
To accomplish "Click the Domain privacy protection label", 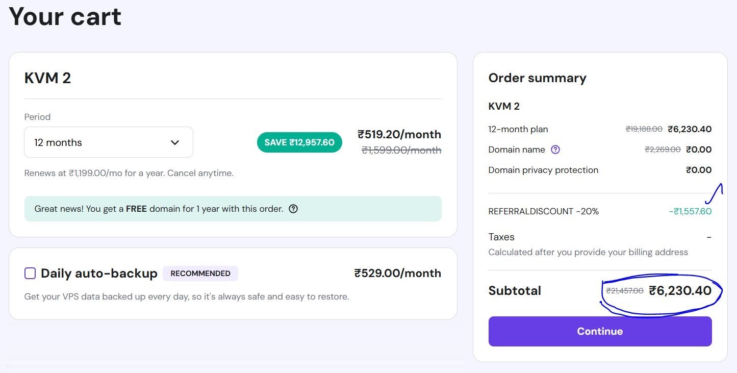I will (543, 170).
